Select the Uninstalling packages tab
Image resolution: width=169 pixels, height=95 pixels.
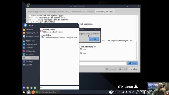pyautogui.click(x=105, y=11)
